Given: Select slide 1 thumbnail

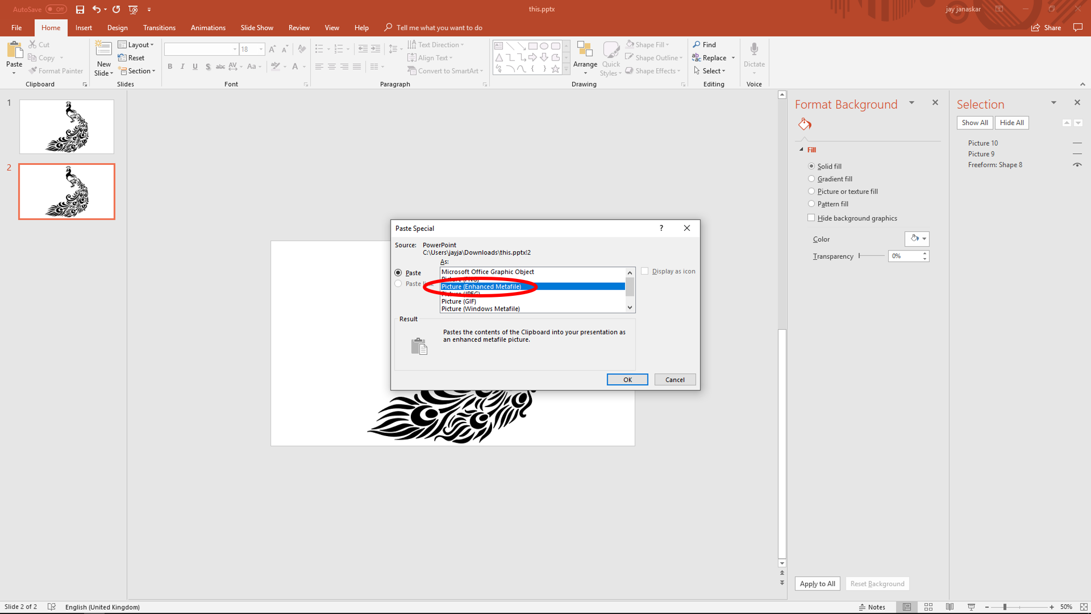Looking at the screenshot, I should (x=67, y=127).
